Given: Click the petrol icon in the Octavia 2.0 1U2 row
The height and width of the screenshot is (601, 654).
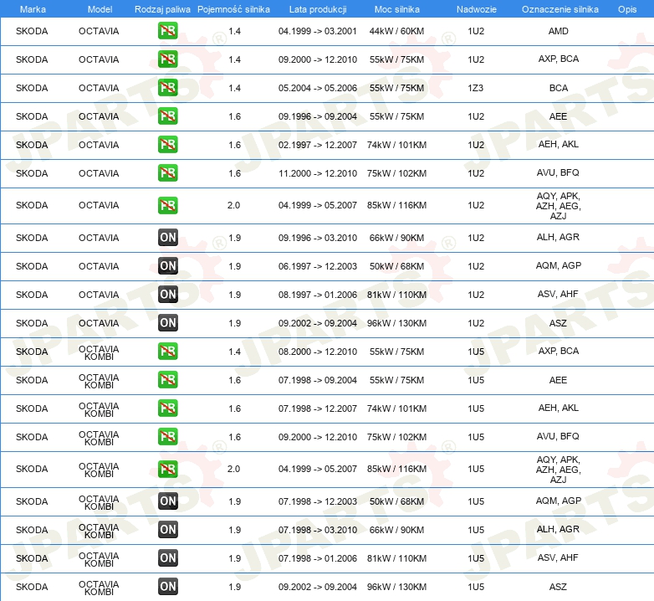Looking at the screenshot, I should click(167, 205).
